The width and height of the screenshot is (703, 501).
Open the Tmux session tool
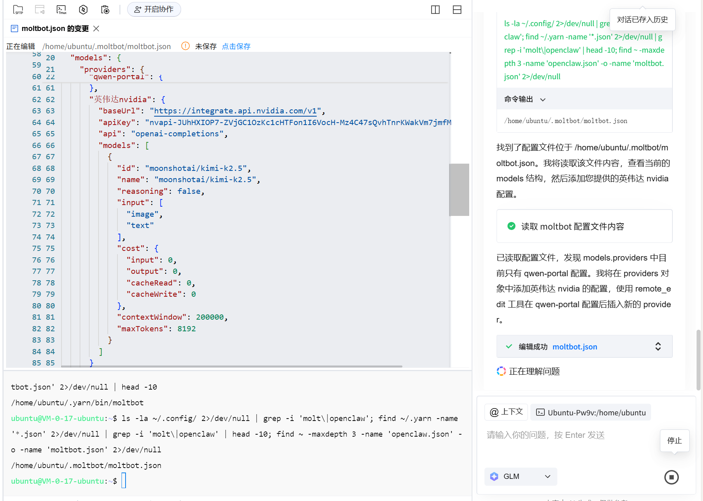(61, 10)
